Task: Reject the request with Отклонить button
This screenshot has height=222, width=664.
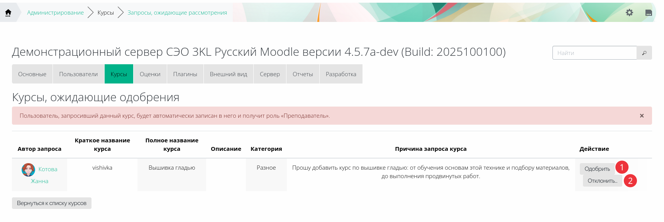Action: tap(602, 181)
